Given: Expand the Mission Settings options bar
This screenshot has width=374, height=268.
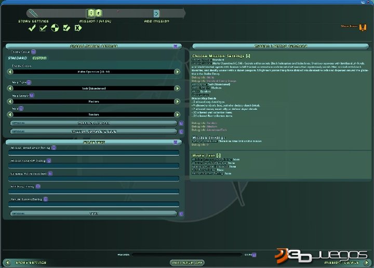Looking at the screenshot, I should click(94, 123).
